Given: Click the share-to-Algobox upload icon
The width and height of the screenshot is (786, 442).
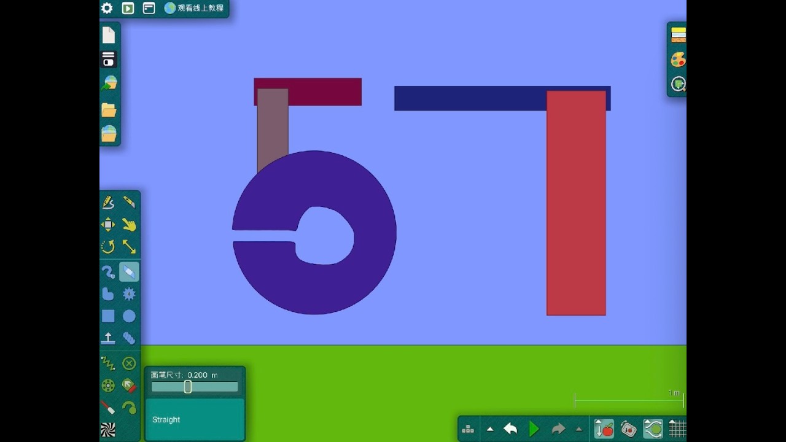Looking at the screenshot, I should coord(109,83).
